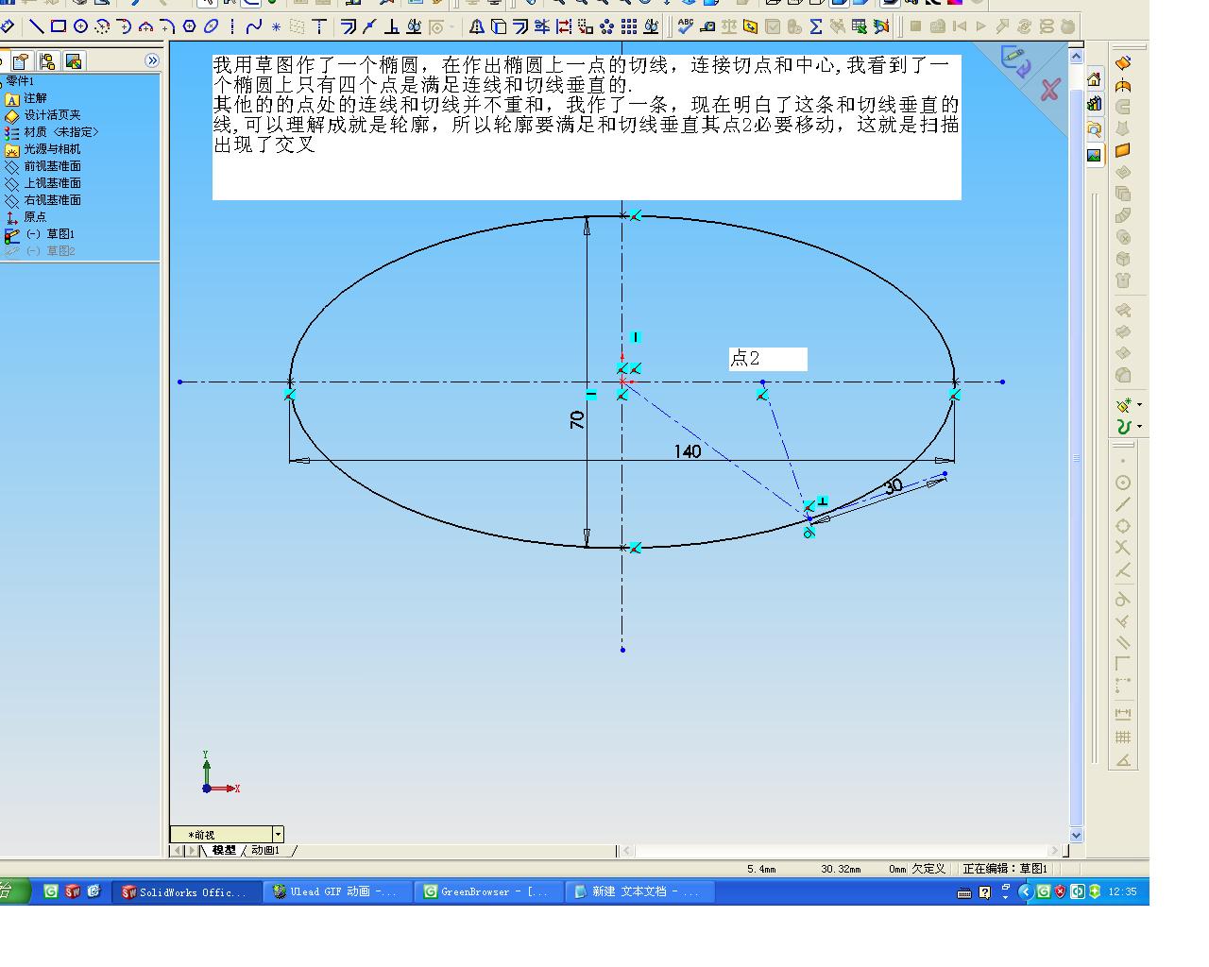Select the 右视基准面 plane
This screenshot has height=967, width=1209.
52,200
